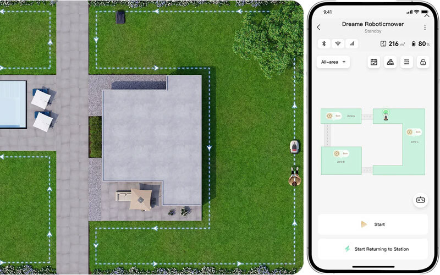Tap the Zone A cutting height badge
Screen dimensions: 440x275
pos(333,116)
